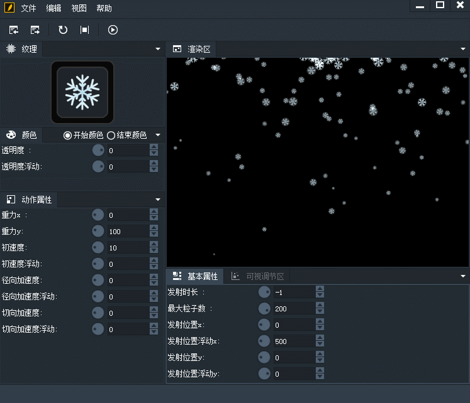Click the 最大粒子数 input field showing 200
Screen dimensions: 470x403
[x=294, y=308]
